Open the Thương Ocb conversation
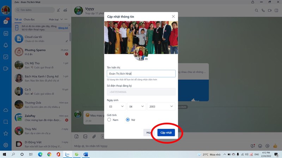 click(42, 105)
